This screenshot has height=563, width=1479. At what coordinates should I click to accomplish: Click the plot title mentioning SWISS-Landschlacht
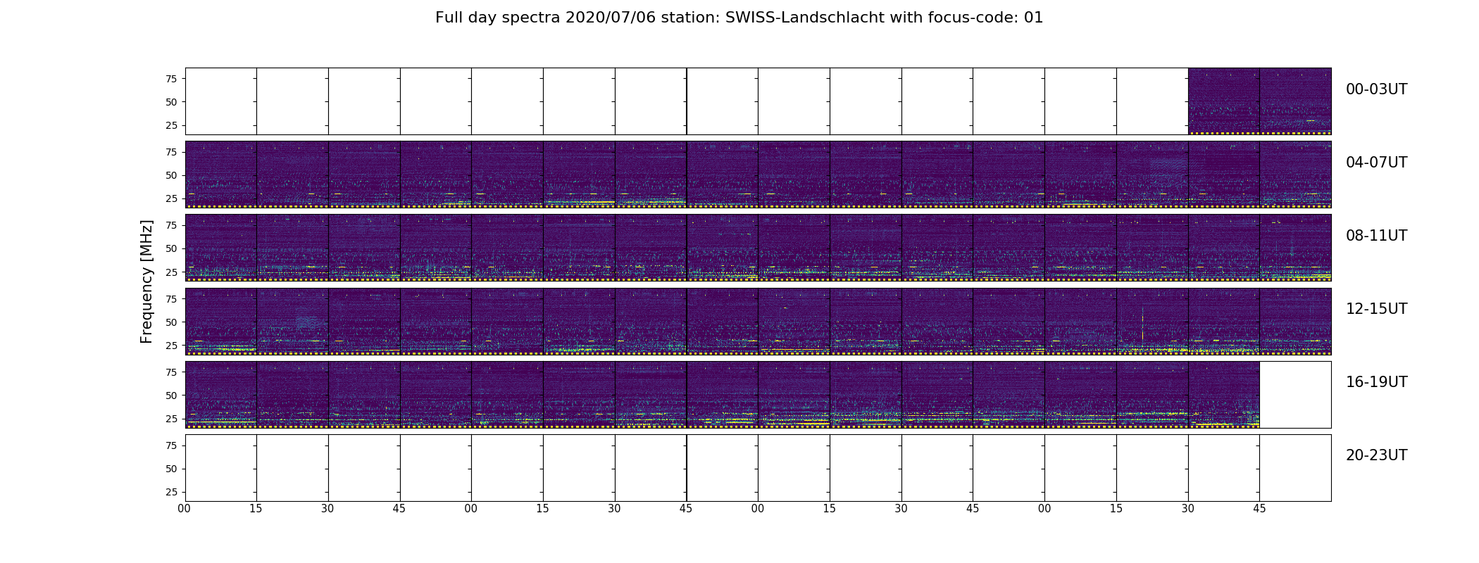pos(739,18)
